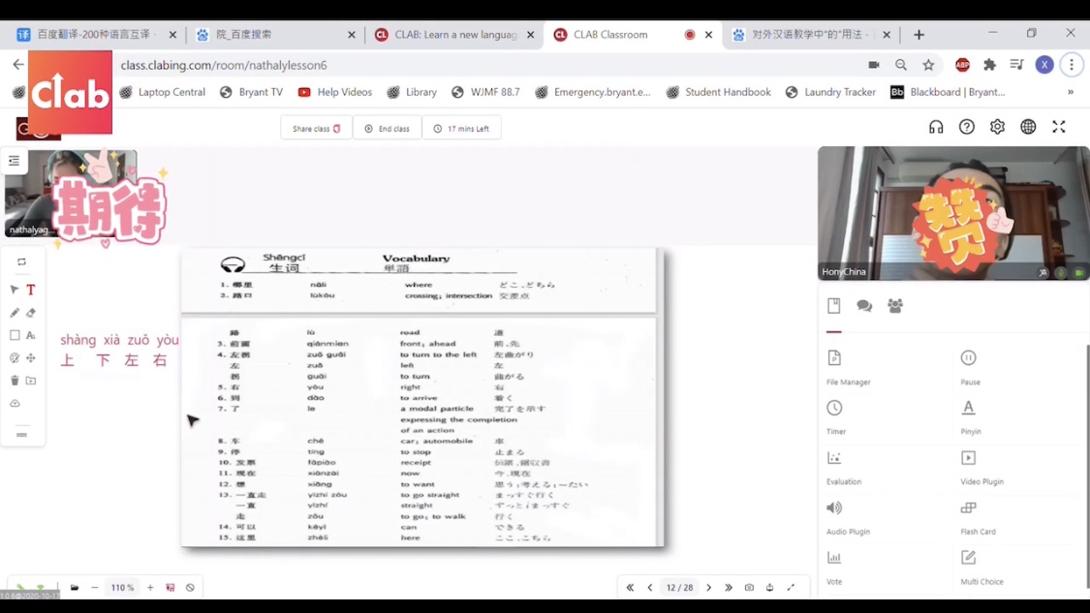The image size is (1090, 613).
Task: Take a whiteboard snapshot with camera icon
Action: tap(749, 588)
